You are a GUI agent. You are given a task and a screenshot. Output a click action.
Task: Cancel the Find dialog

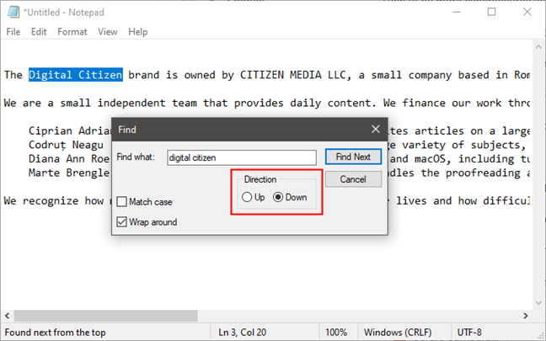[353, 179]
